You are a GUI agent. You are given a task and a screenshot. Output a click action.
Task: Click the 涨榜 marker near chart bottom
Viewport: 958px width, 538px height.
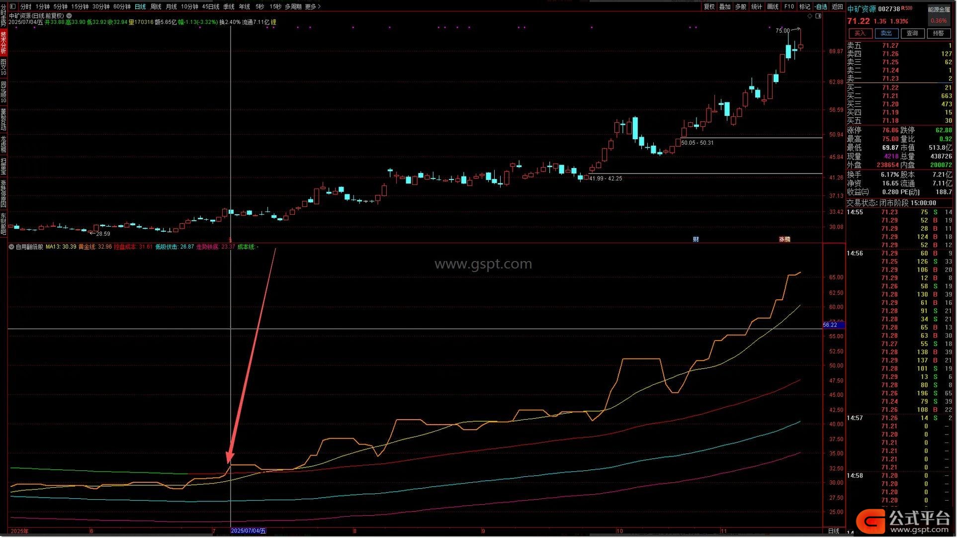click(784, 239)
